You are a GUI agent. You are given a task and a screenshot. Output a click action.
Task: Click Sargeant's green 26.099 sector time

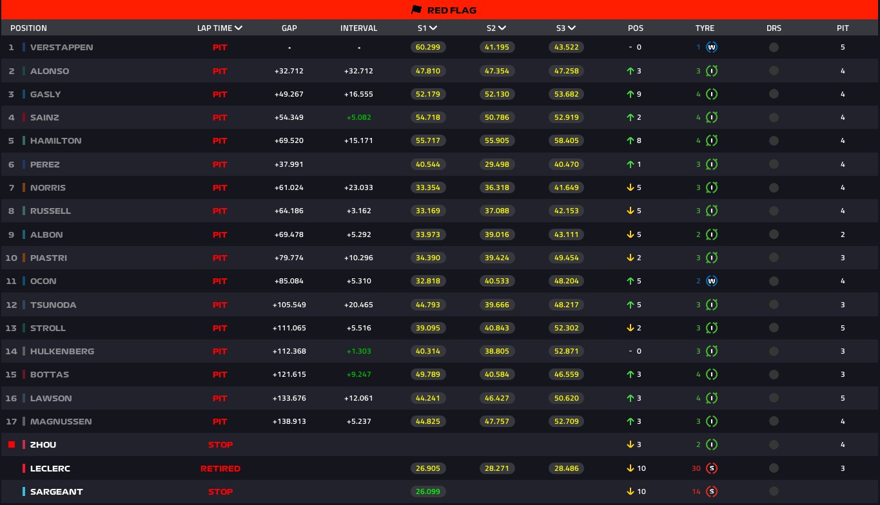click(x=428, y=491)
